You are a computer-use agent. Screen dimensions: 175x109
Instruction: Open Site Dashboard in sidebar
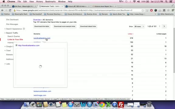pyautogui.click(x=12, y=20)
